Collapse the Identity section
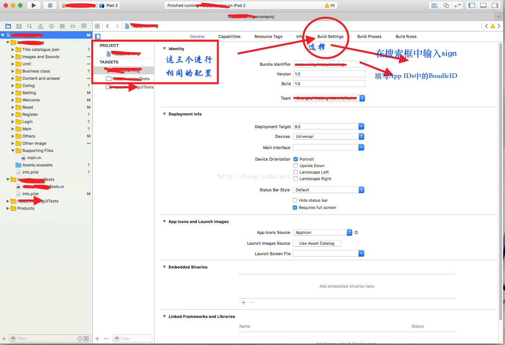The width and height of the screenshot is (505, 345). (164, 49)
